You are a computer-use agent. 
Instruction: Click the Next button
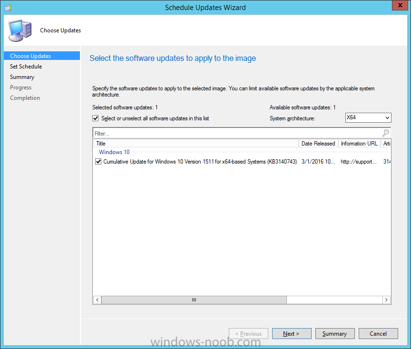coord(292,333)
